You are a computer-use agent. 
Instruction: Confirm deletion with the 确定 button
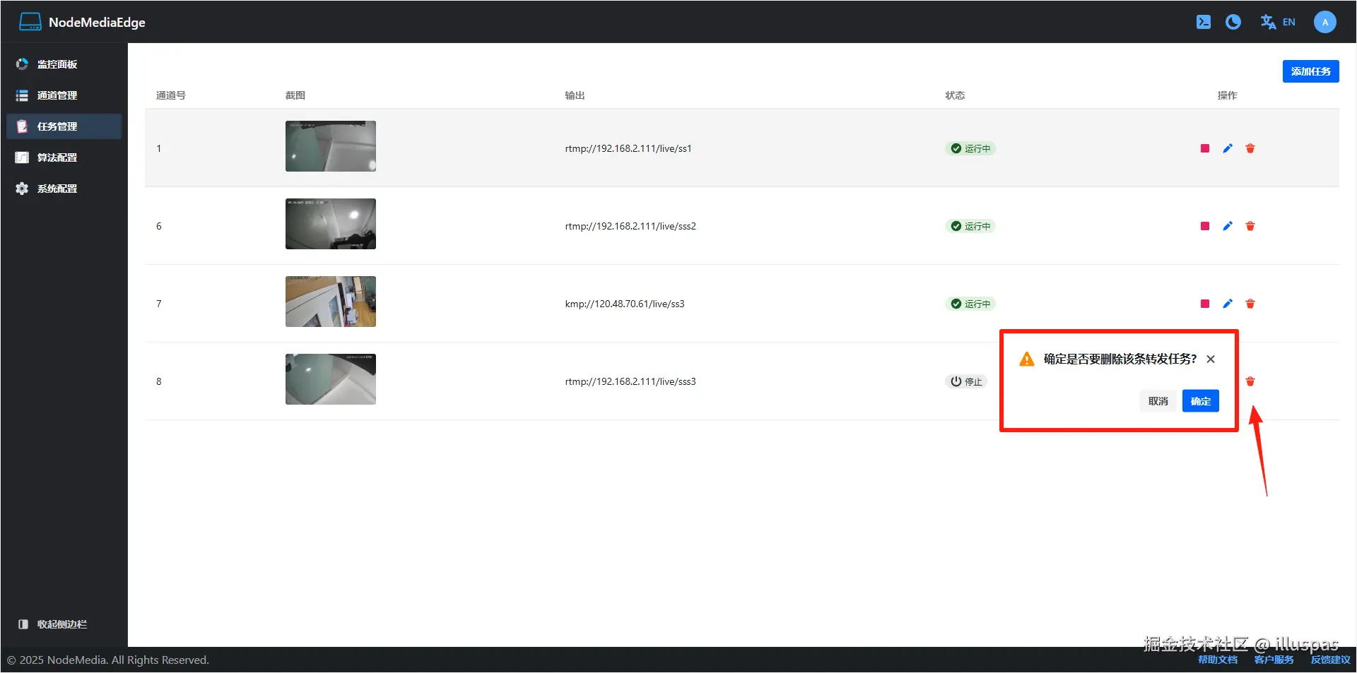click(1200, 401)
